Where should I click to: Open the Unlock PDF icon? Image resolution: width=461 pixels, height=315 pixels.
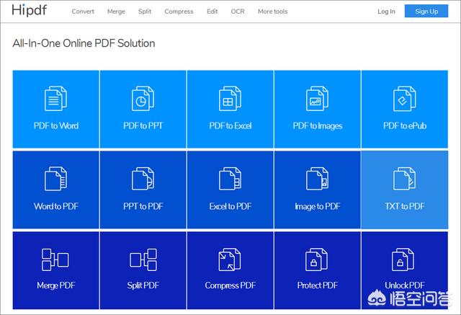tap(404, 259)
